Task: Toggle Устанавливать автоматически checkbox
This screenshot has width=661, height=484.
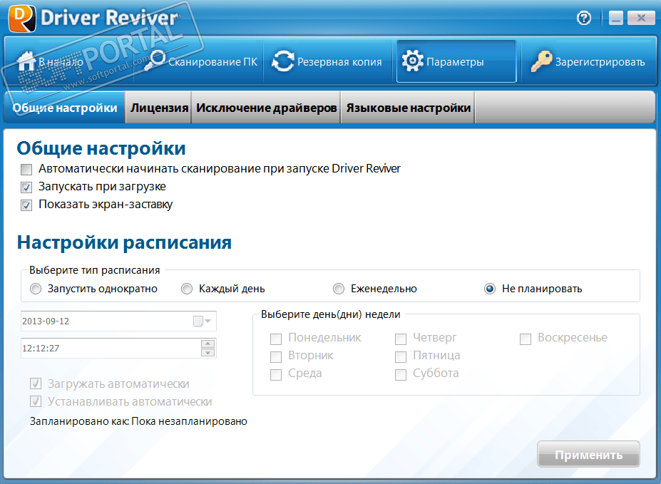Action: point(36,401)
